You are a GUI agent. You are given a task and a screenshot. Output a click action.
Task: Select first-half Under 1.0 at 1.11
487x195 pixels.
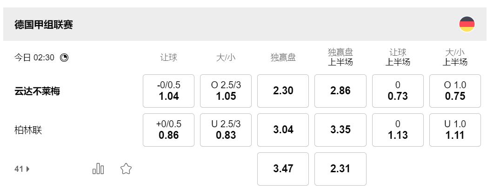coord(455,130)
